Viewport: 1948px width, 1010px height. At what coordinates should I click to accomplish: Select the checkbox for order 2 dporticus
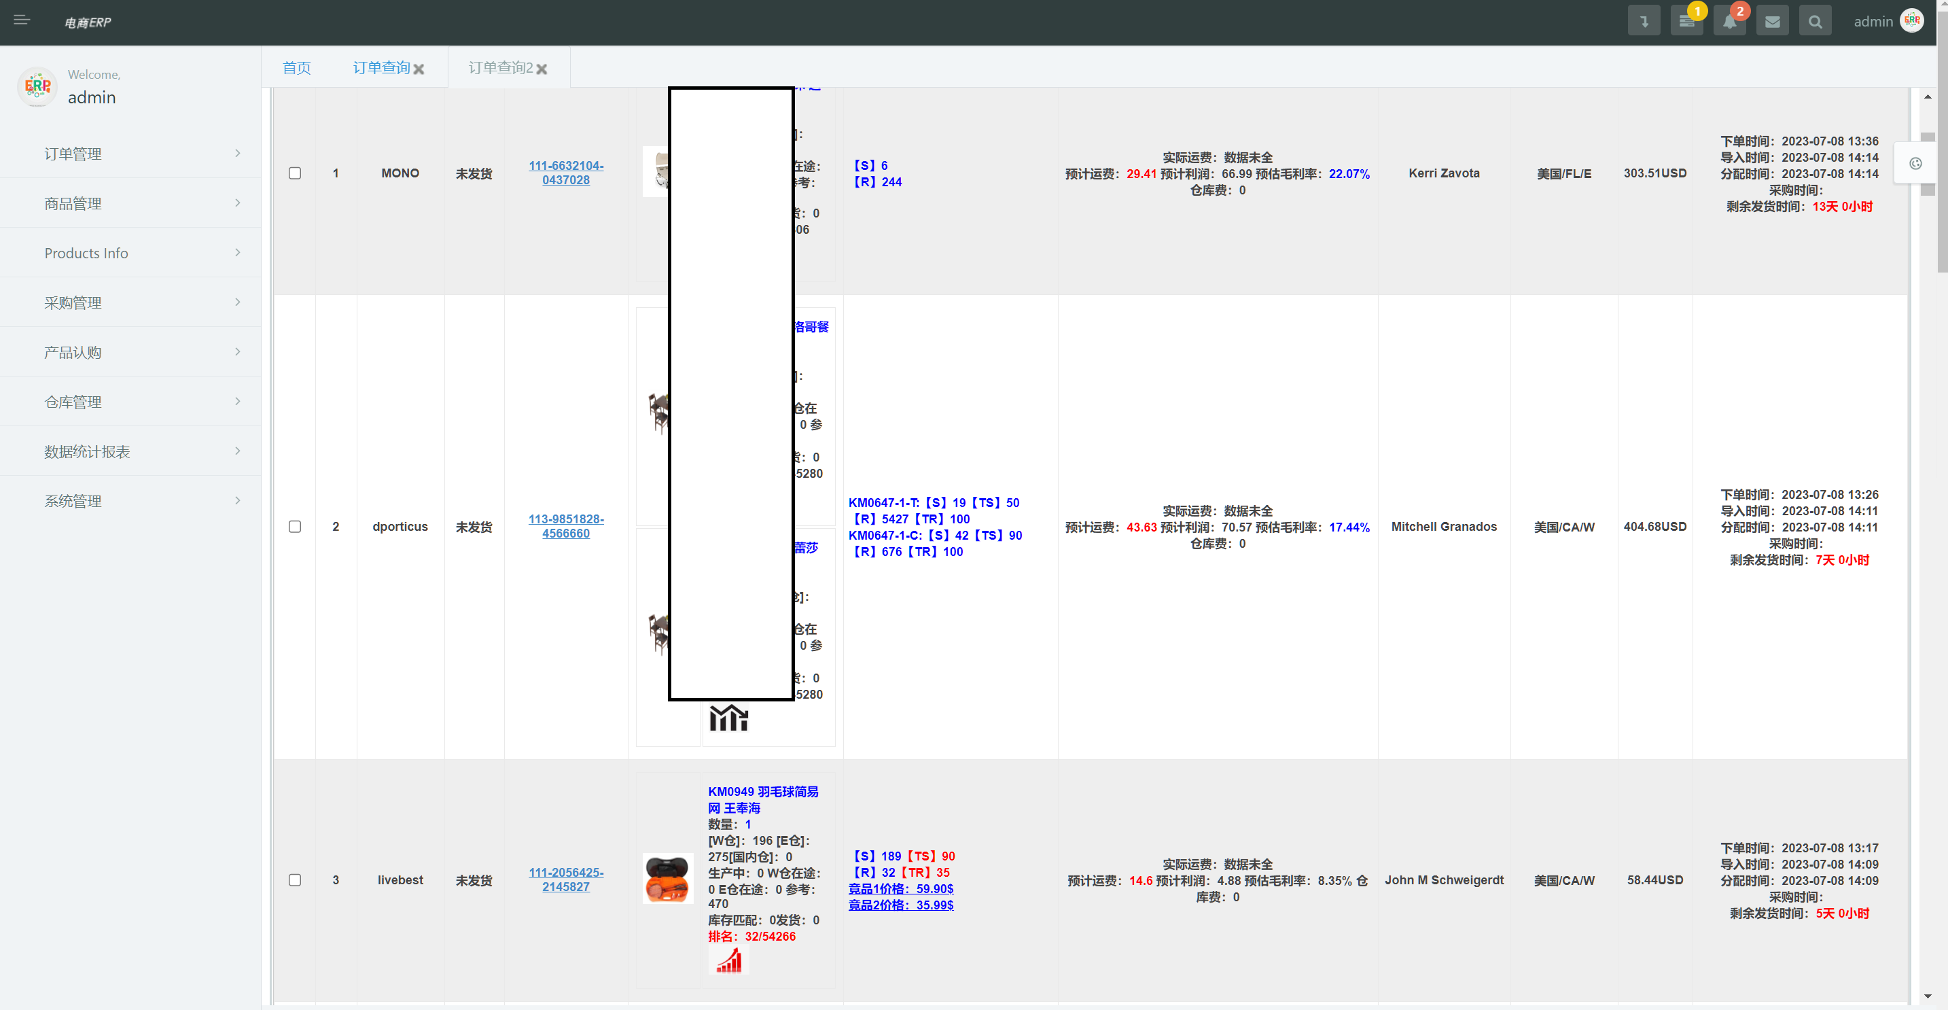pyautogui.click(x=295, y=527)
